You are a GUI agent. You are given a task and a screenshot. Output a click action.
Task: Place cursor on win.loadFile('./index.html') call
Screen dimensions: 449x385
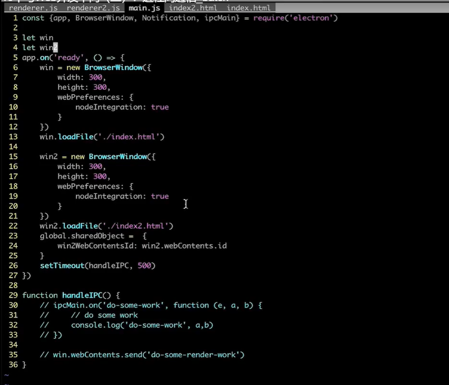click(102, 137)
